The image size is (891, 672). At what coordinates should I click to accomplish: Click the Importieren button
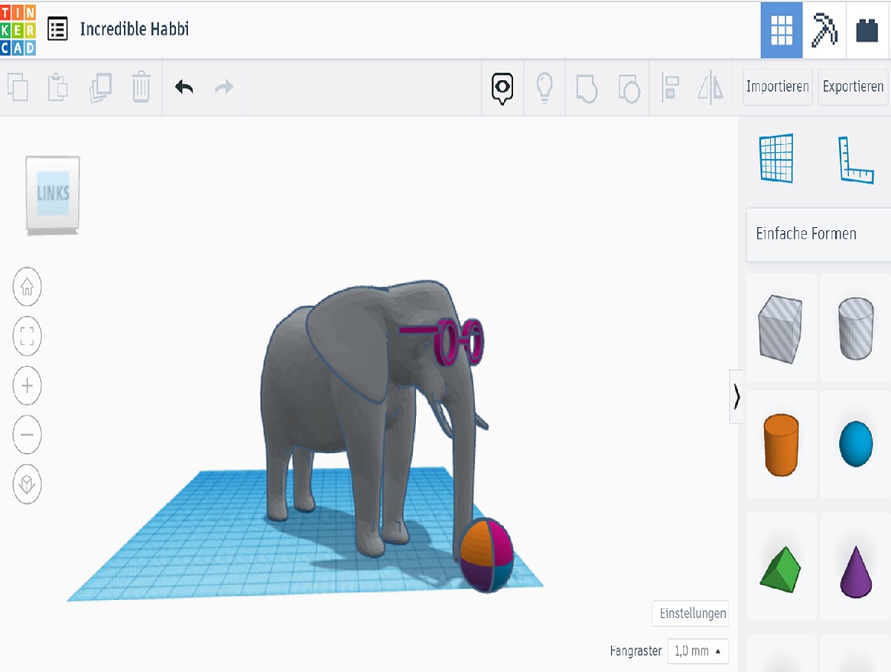pyautogui.click(x=777, y=87)
